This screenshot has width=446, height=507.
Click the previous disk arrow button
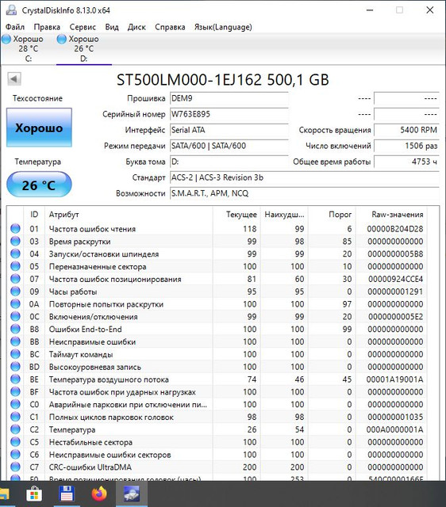click(14, 78)
